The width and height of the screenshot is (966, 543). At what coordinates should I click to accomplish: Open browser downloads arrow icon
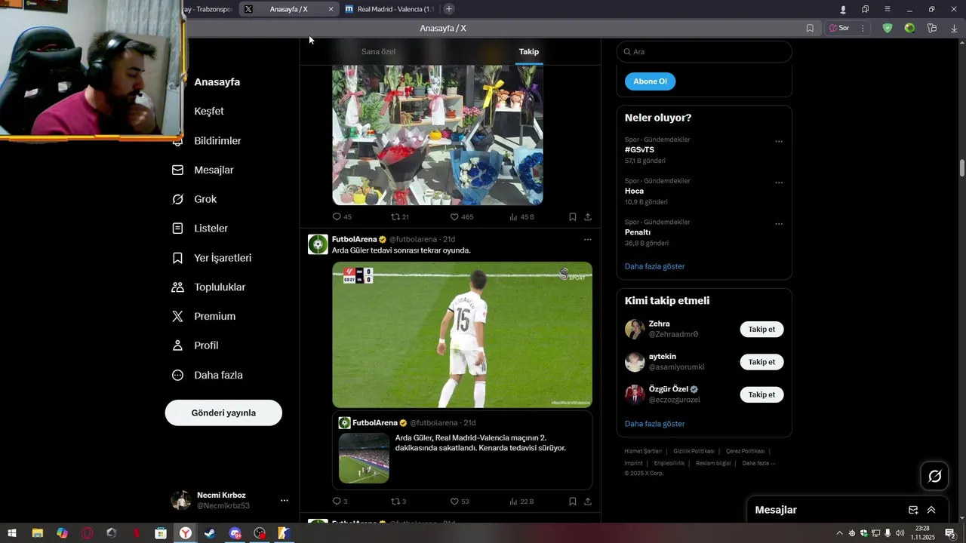tap(955, 28)
